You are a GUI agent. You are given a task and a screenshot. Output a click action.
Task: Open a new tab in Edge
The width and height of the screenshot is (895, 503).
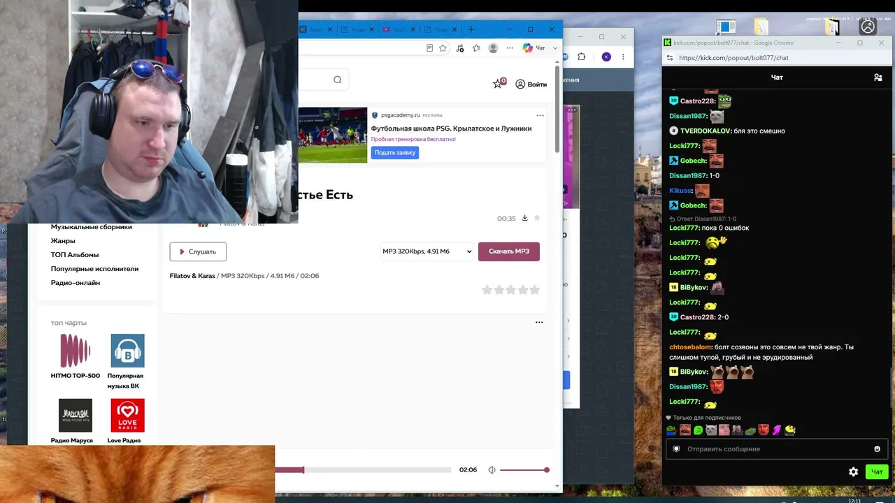click(x=471, y=29)
